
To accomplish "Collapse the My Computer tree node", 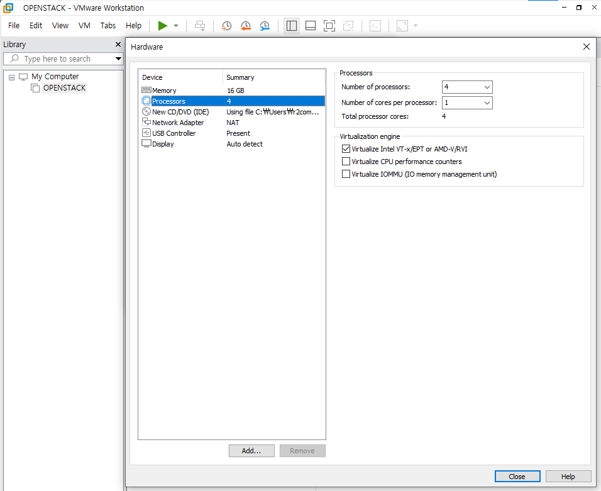I will [x=11, y=77].
